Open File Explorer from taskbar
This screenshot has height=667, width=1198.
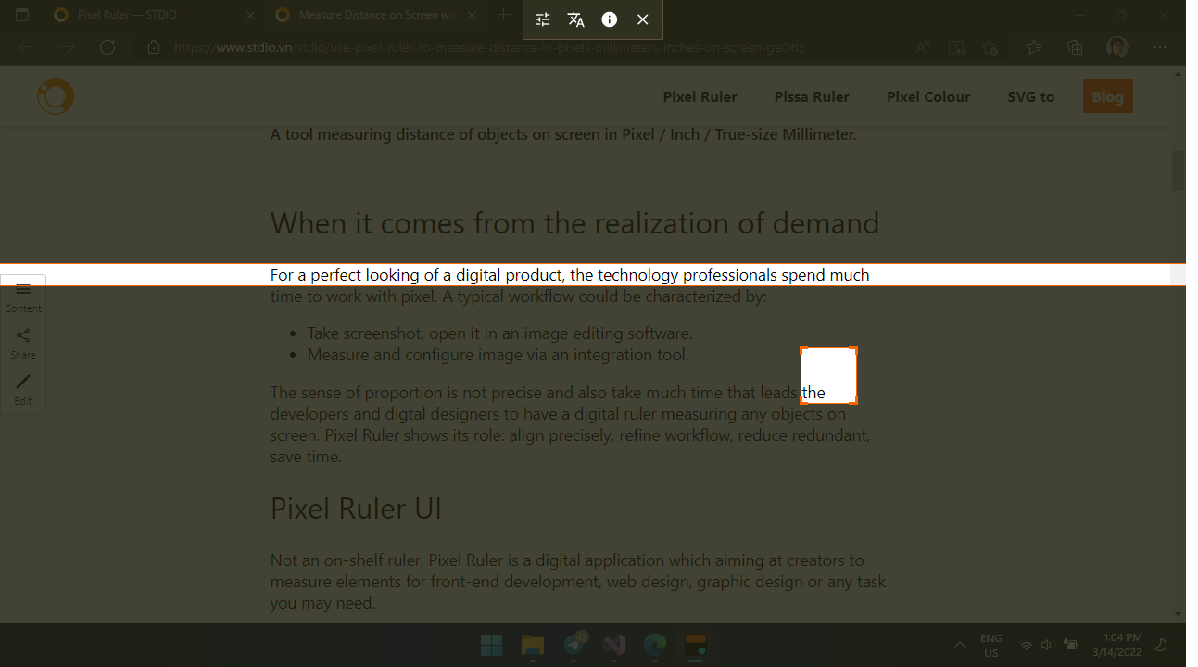533,645
